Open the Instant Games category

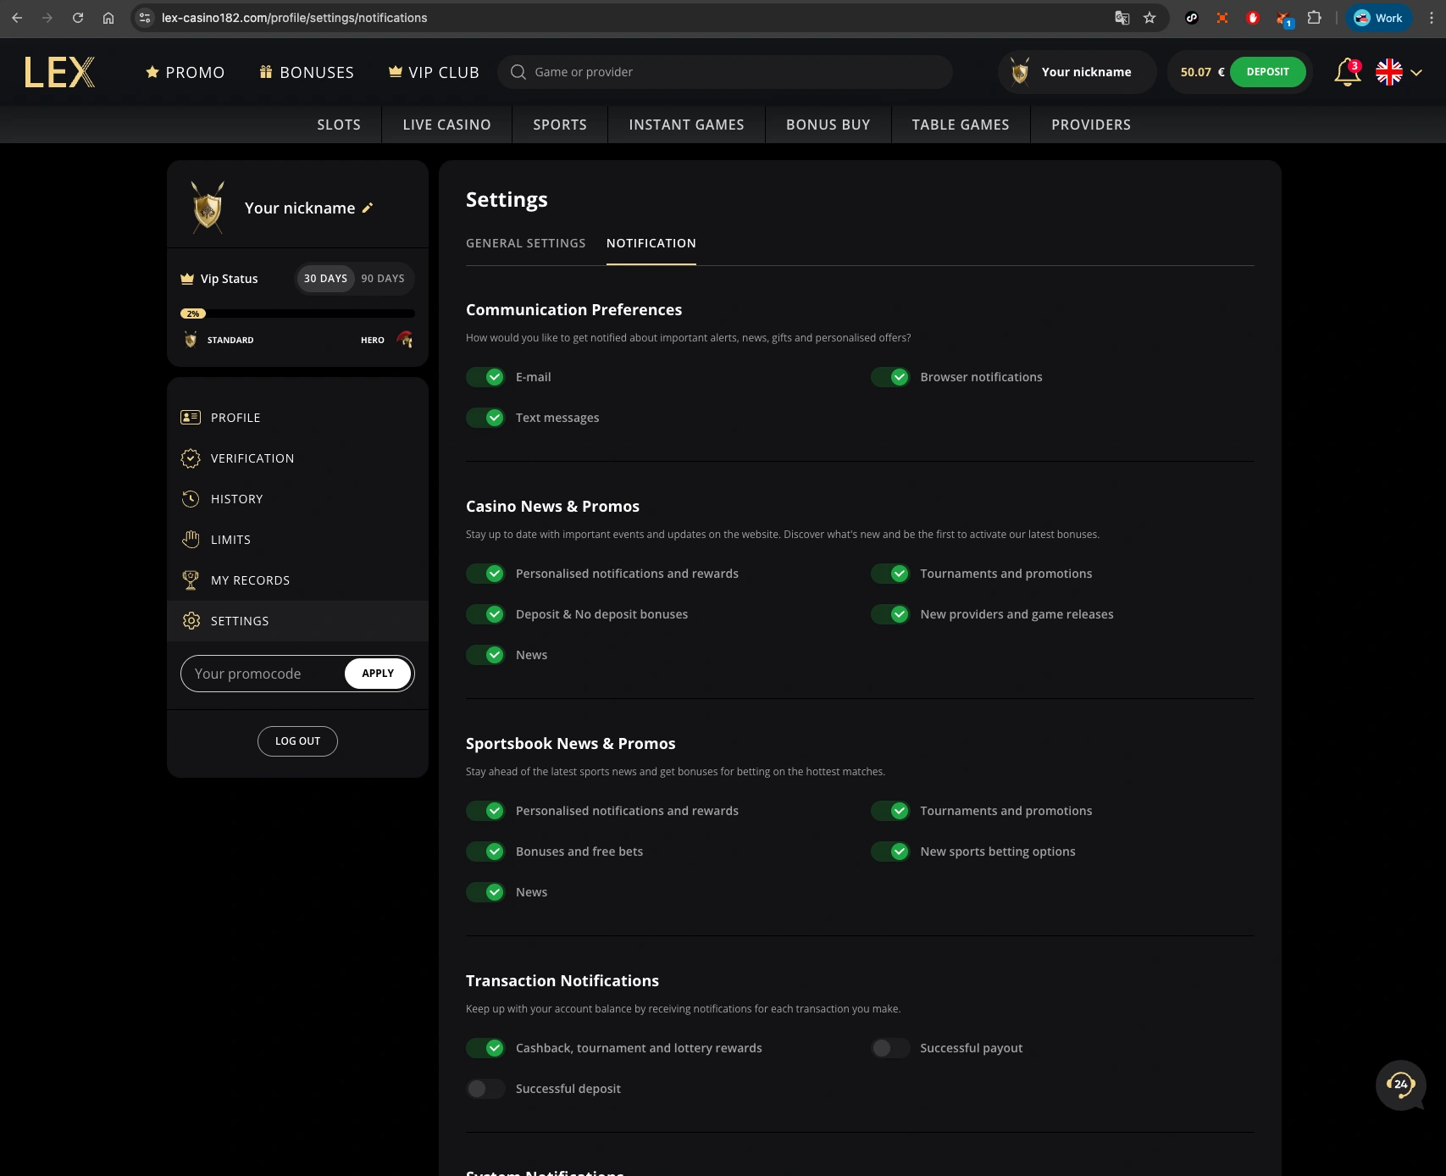pos(687,125)
